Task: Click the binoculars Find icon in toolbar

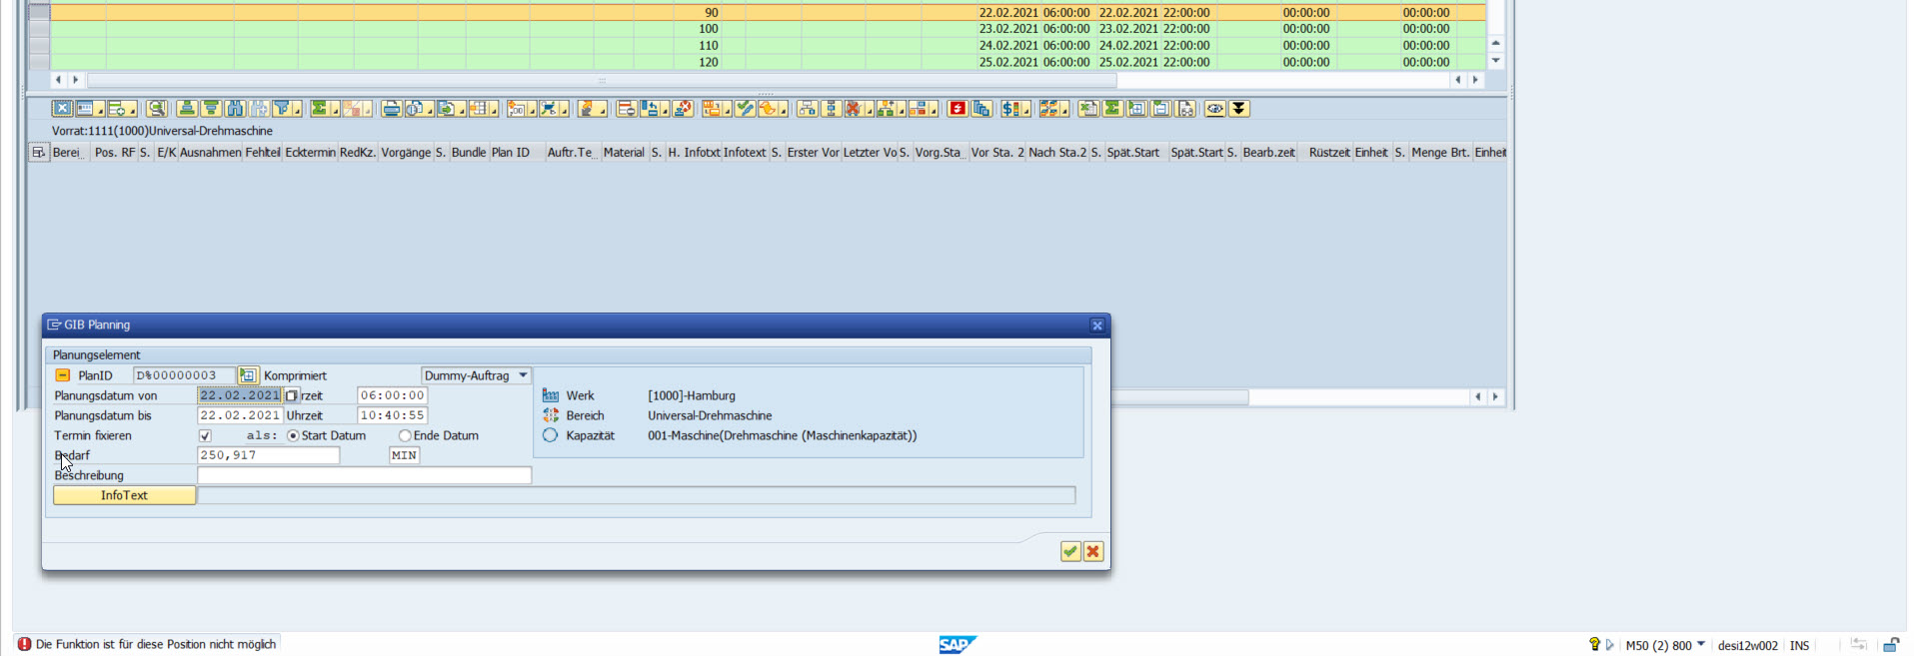Action: (x=235, y=109)
